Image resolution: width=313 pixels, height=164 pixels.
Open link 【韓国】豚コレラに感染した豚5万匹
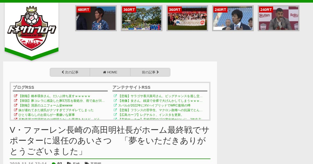[x=62, y=101]
